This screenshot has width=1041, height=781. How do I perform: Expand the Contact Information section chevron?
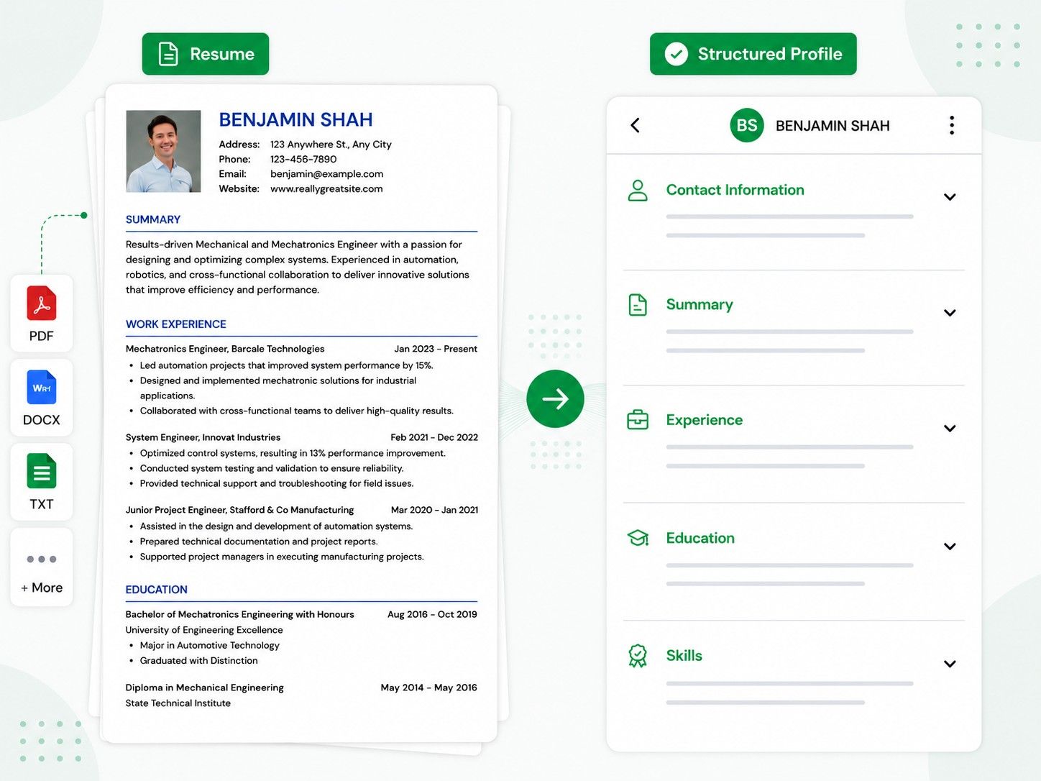pyautogui.click(x=950, y=197)
